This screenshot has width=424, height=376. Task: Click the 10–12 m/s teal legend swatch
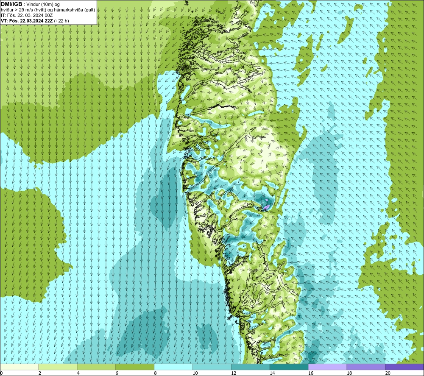point(212,367)
